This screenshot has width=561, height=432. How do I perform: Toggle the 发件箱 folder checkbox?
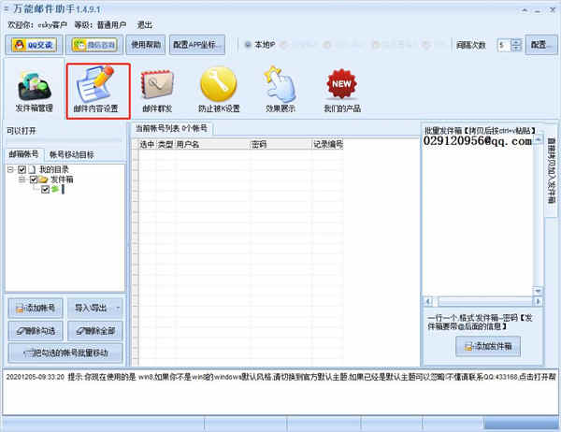click(34, 180)
